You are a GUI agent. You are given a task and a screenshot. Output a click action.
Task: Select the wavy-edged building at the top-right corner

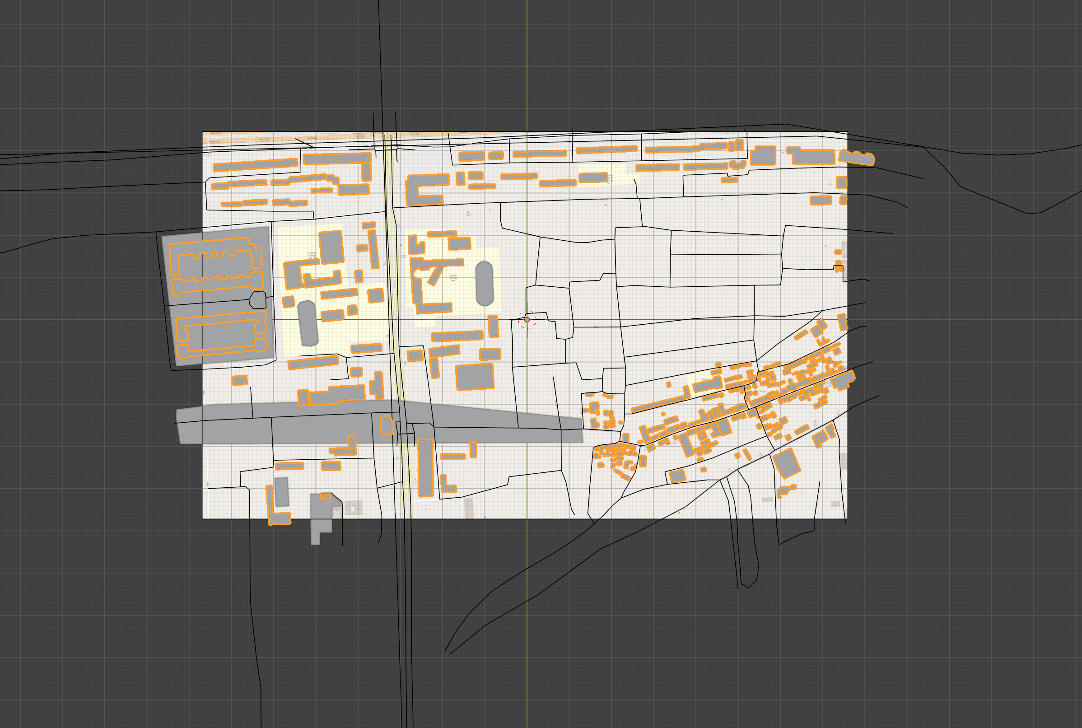(857, 158)
